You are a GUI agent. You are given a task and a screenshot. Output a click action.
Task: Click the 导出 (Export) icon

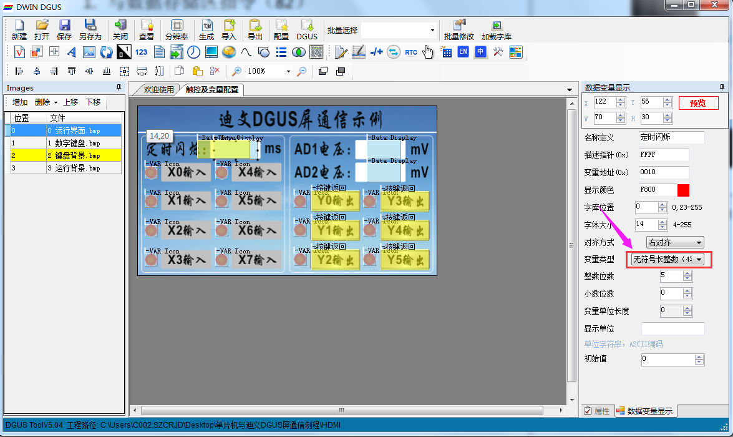coord(255,30)
